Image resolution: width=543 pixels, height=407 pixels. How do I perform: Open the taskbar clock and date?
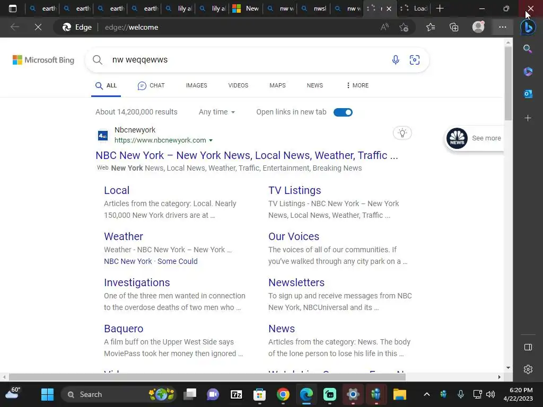[518, 394]
